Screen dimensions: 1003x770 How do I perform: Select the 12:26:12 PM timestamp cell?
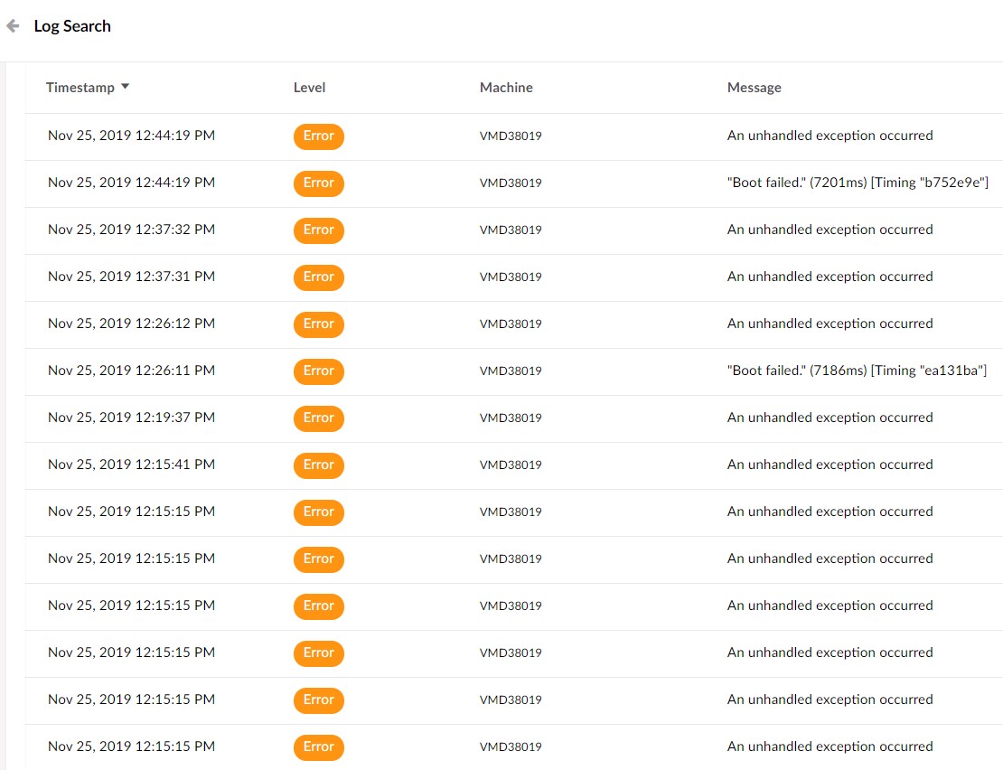point(131,324)
